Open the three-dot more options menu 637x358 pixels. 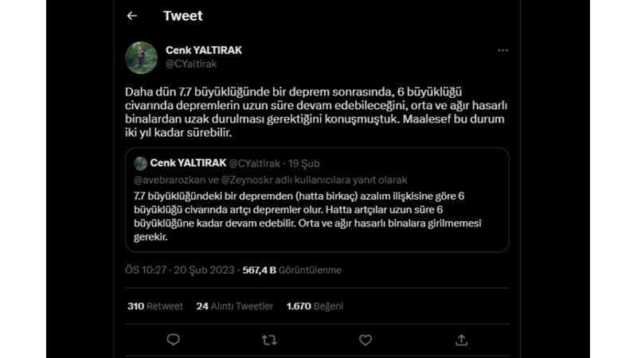pyautogui.click(x=502, y=50)
